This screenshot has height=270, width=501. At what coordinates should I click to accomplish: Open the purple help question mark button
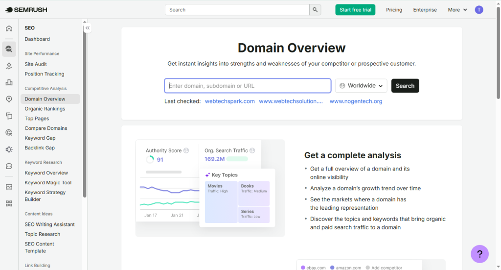(x=479, y=254)
